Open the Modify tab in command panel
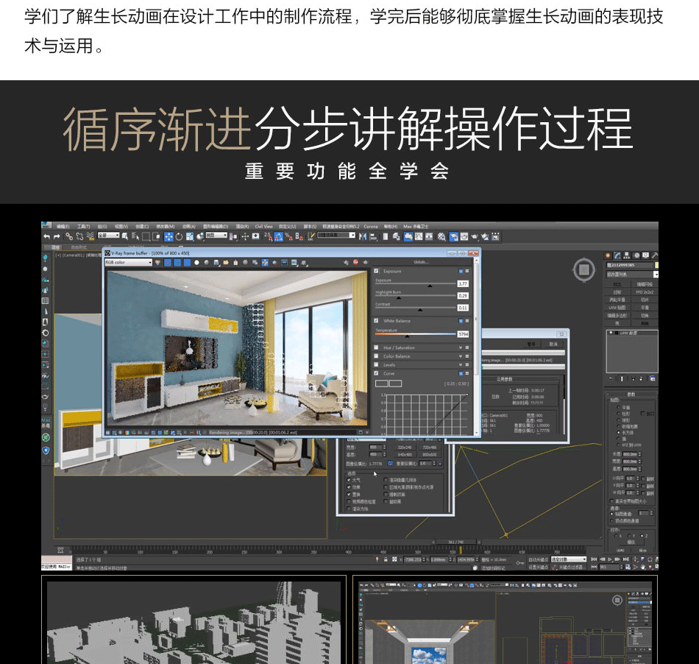Viewport: 699px width, 664px height. [617, 255]
